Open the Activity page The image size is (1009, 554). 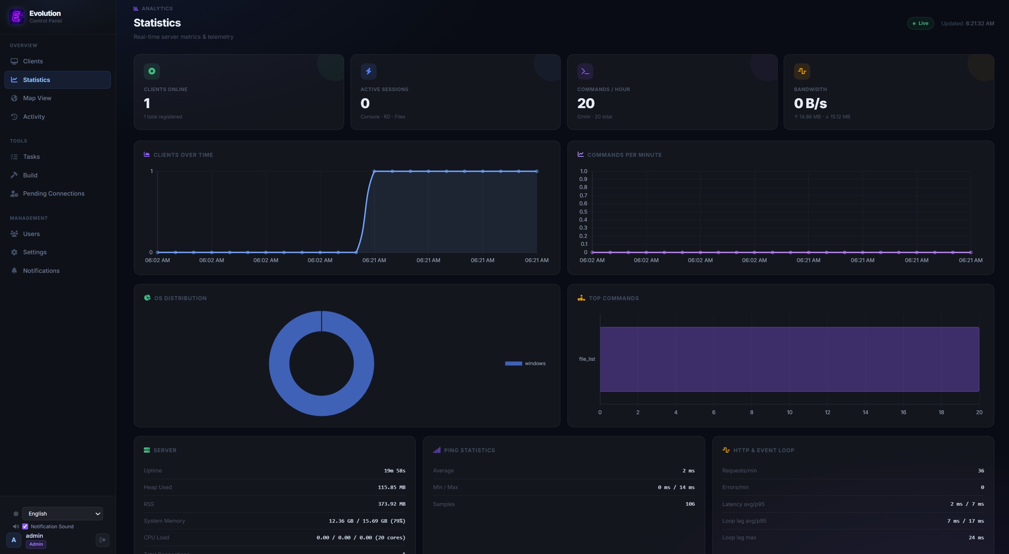pyautogui.click(x=57, y=117)
